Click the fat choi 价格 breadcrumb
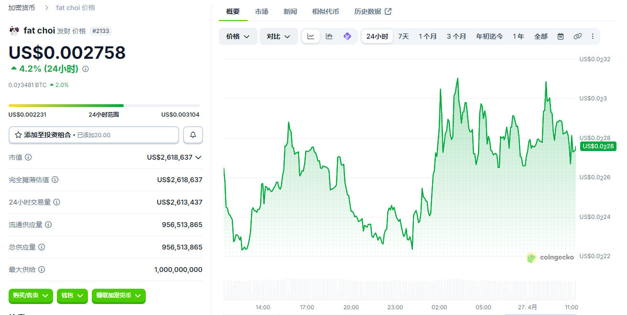Screen dimensions: 627x315 pyautogui.click(x=76, y=8)
